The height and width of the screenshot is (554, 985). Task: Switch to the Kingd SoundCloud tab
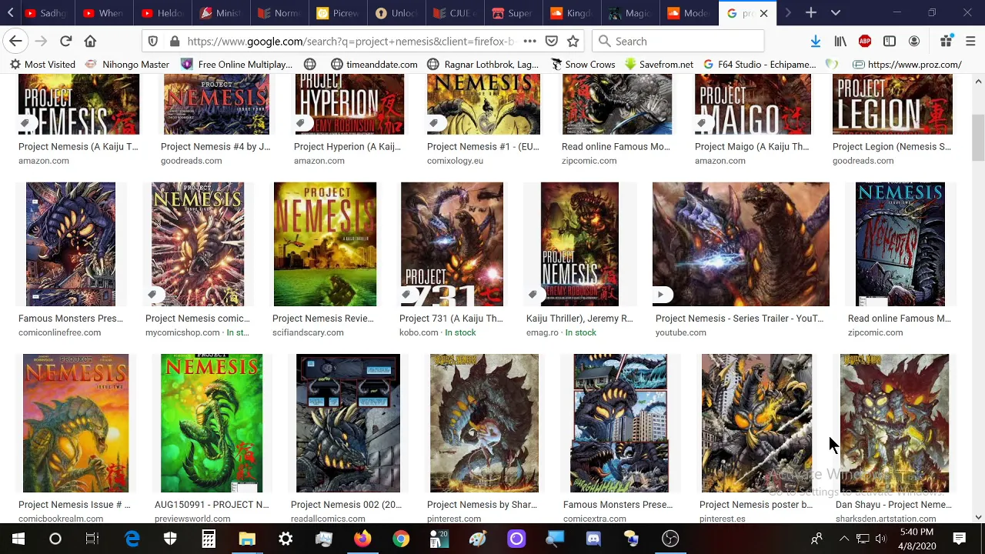click(571, 13)
